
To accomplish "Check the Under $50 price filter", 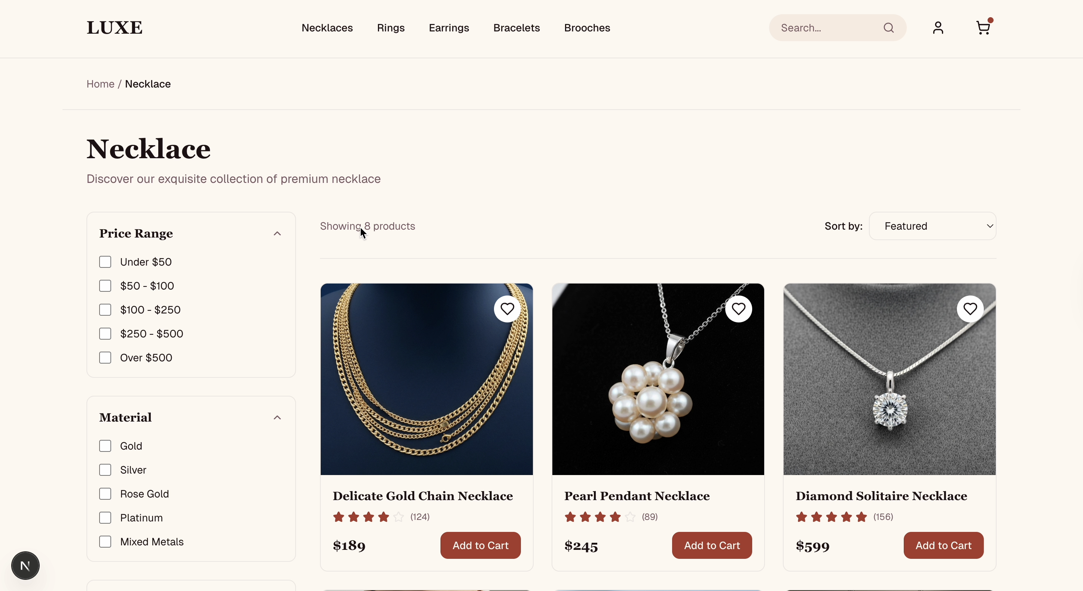I will [105, 261].
